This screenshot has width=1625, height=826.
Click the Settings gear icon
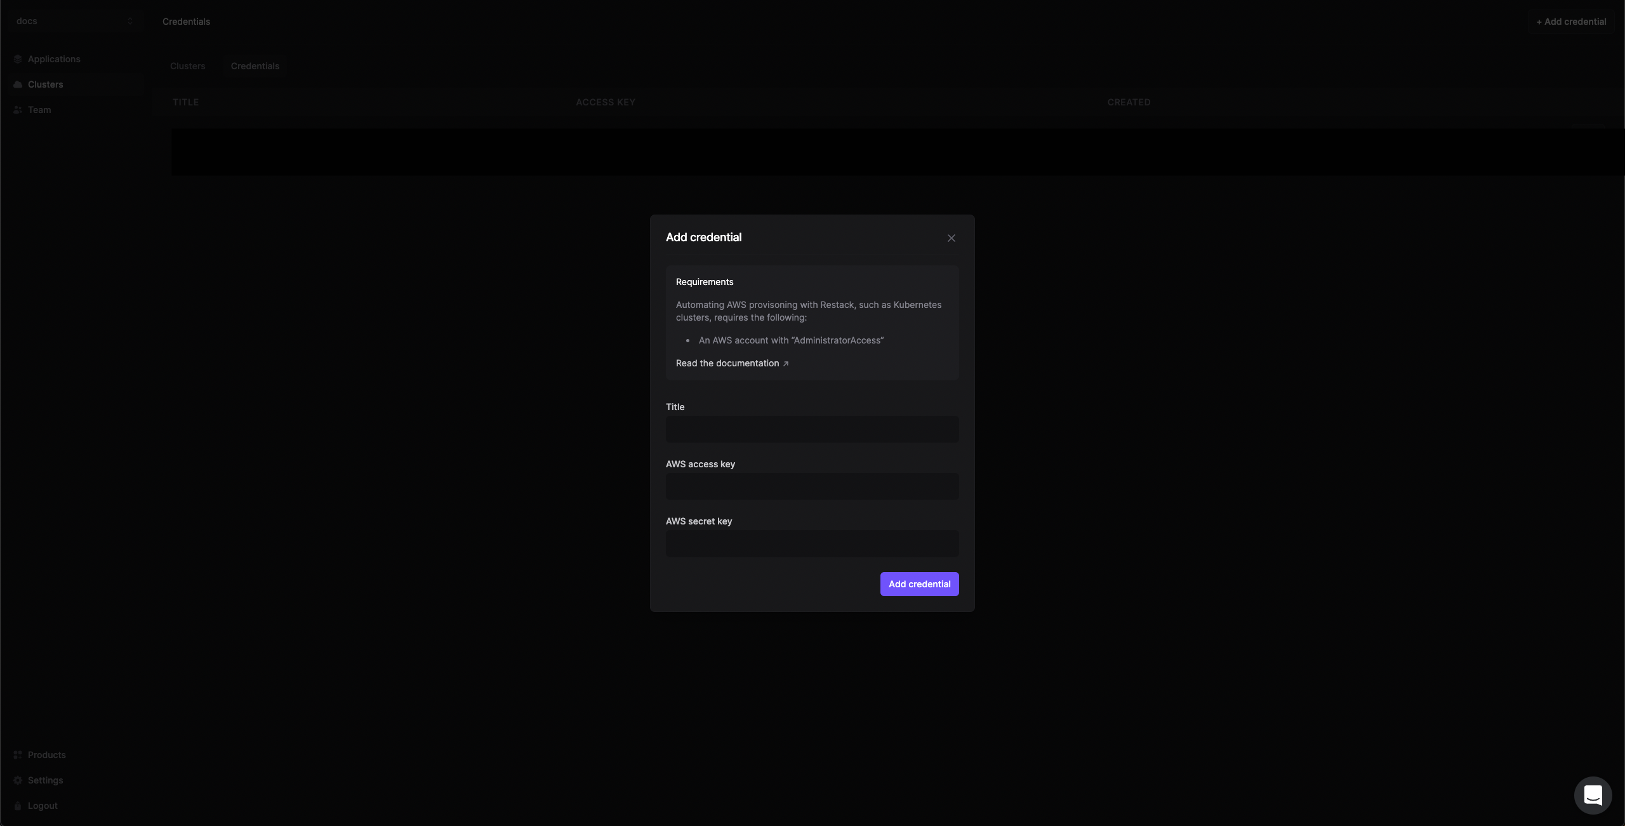tap(18, 780)
